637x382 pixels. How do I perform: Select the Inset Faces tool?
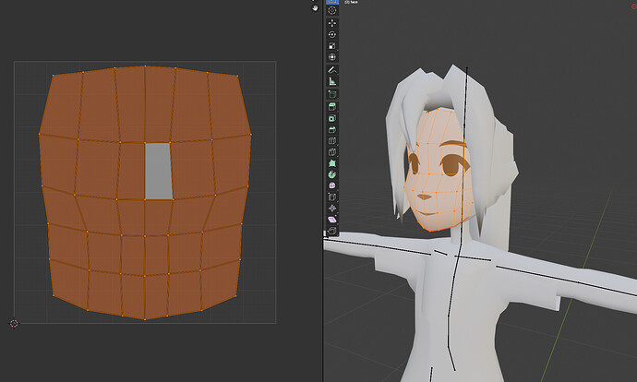(332, 118)
